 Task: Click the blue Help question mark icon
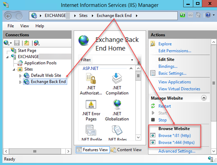click(x=208, y=15)
